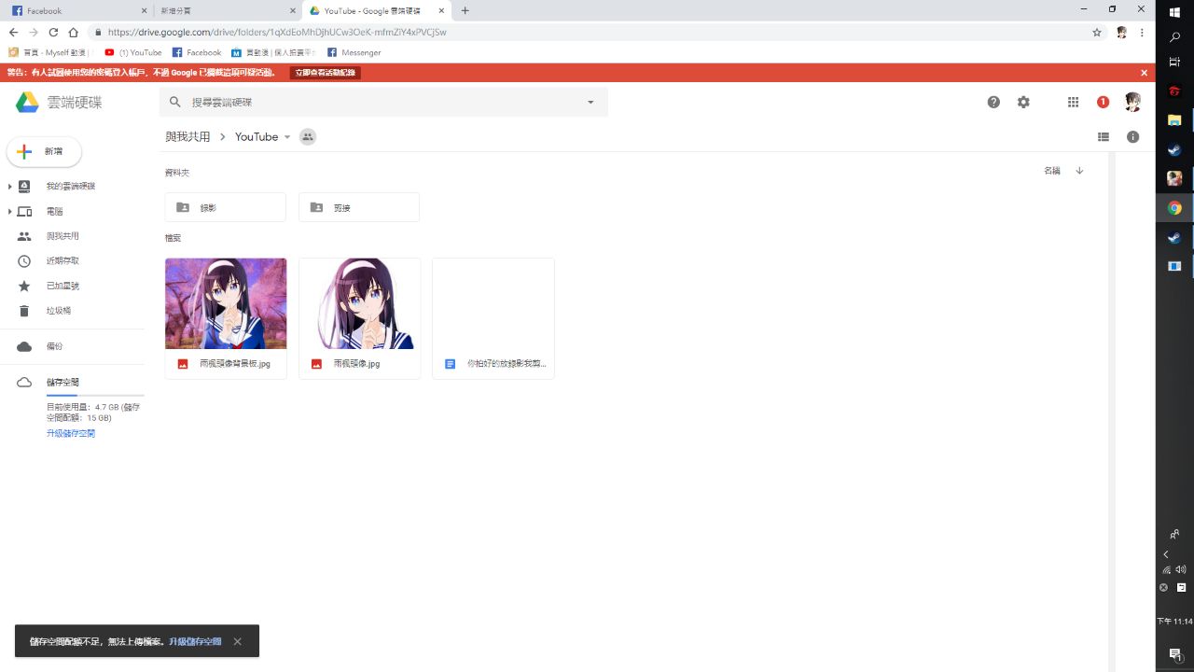The width and height of the screenshot is (1194, 672).
Task: Click YouTube in the breadcrumb
Action: 257,136
